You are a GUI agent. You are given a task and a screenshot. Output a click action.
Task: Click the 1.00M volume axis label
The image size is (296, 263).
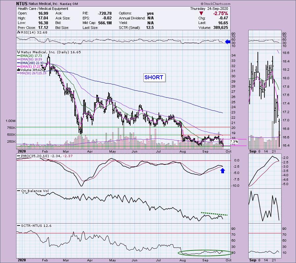tap(11, 121)
